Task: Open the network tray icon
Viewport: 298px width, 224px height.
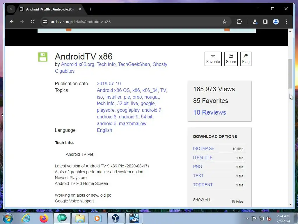Action: tap(262, 219)
